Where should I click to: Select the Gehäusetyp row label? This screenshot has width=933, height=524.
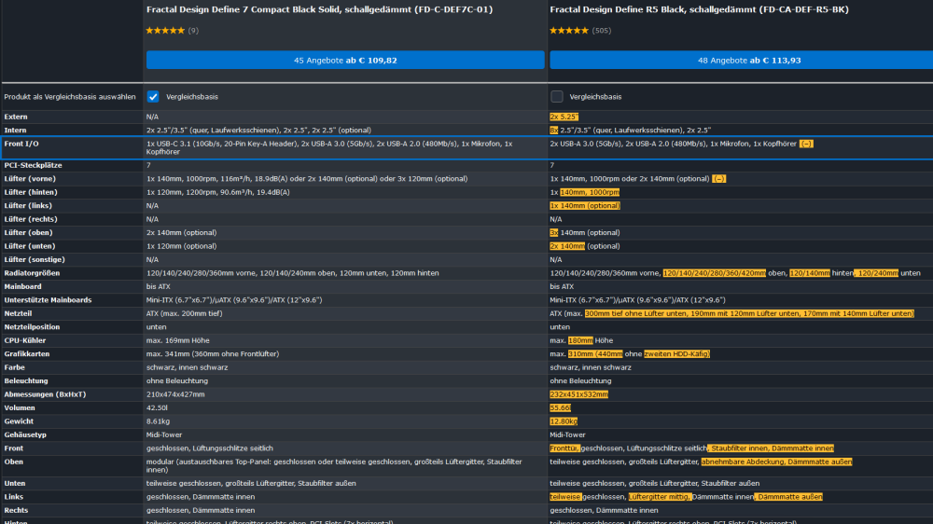pos(25,434)
